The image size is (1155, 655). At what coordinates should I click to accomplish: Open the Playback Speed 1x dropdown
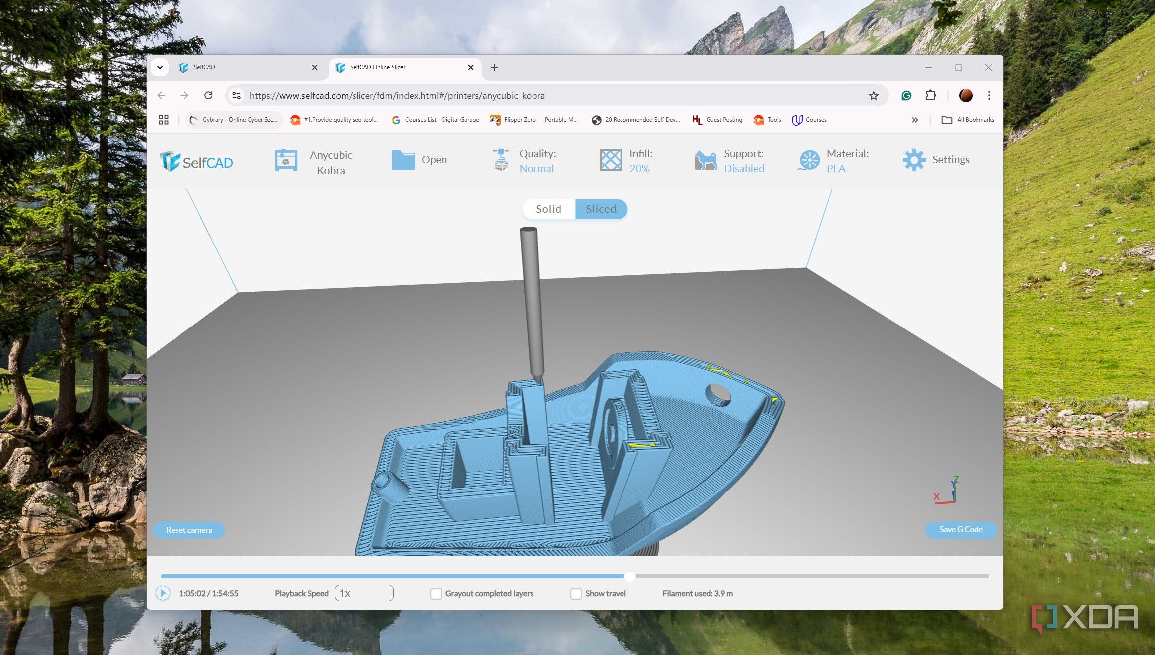pos(364,593)
